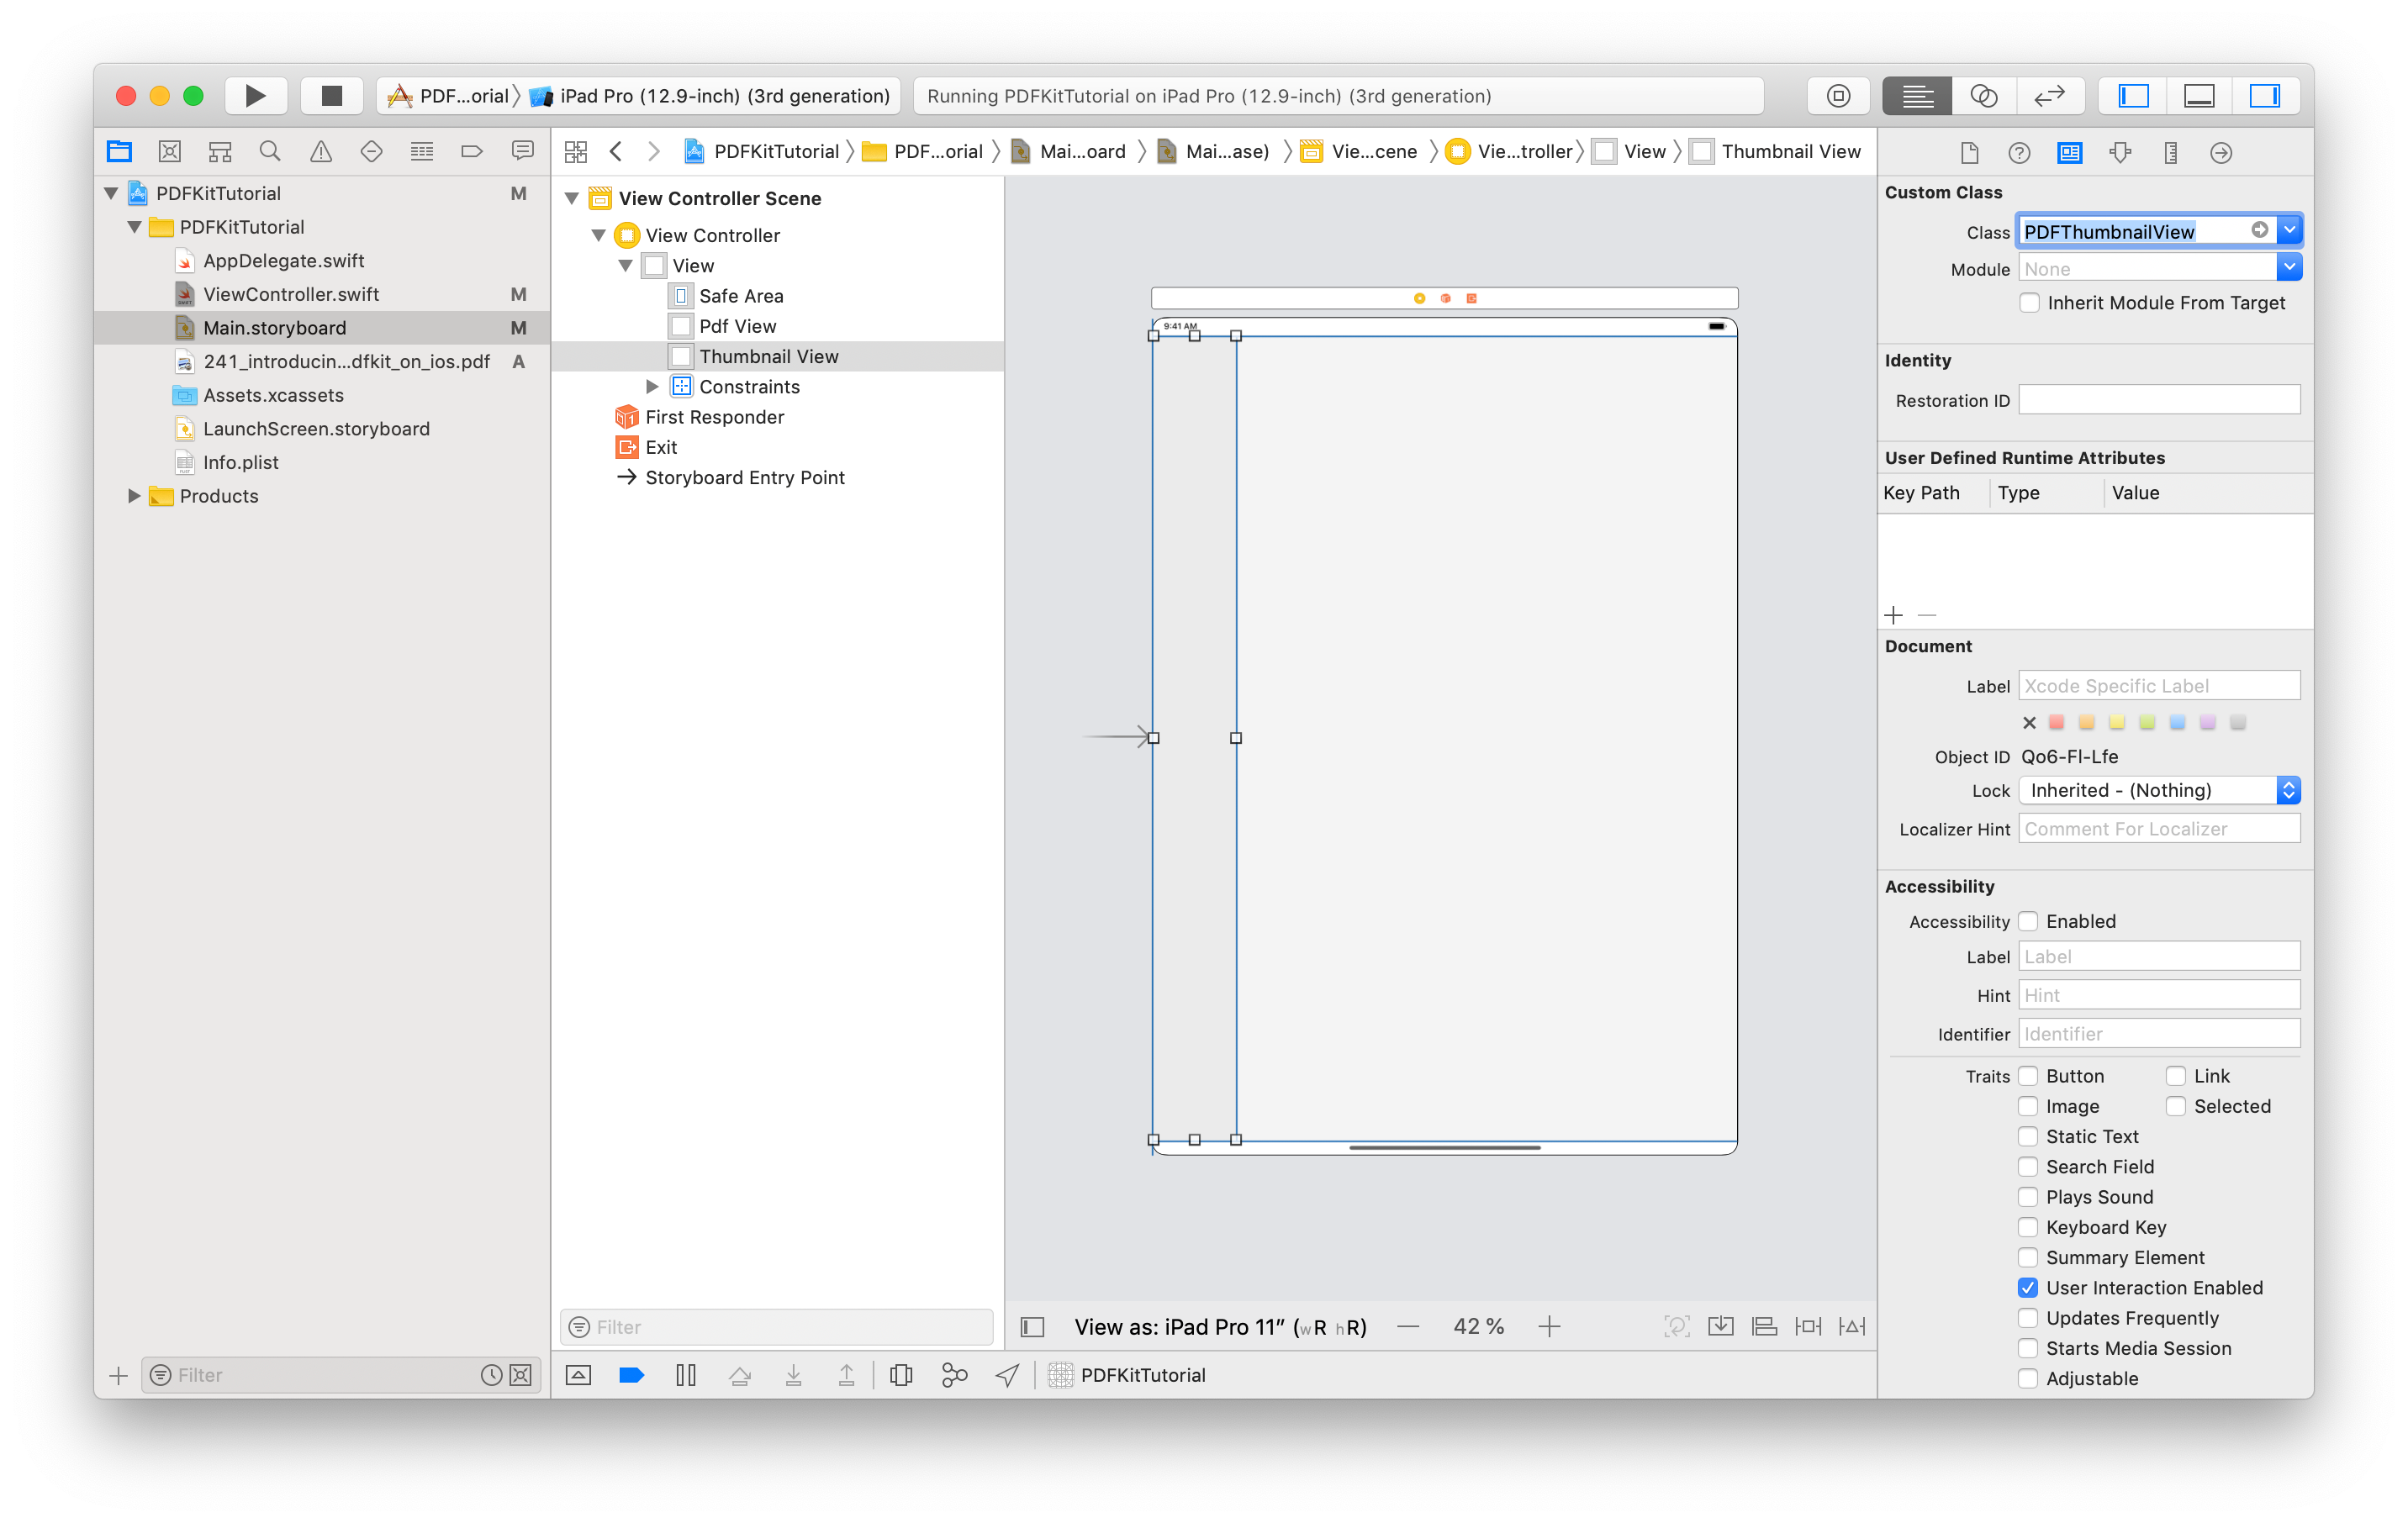The height and width of the screenshot is (1523, 2408).
Task: Pick the blue label color swatch
Action: 2178,722
